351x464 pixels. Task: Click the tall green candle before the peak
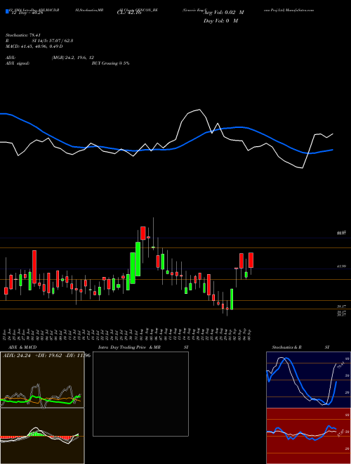point(138,259)
